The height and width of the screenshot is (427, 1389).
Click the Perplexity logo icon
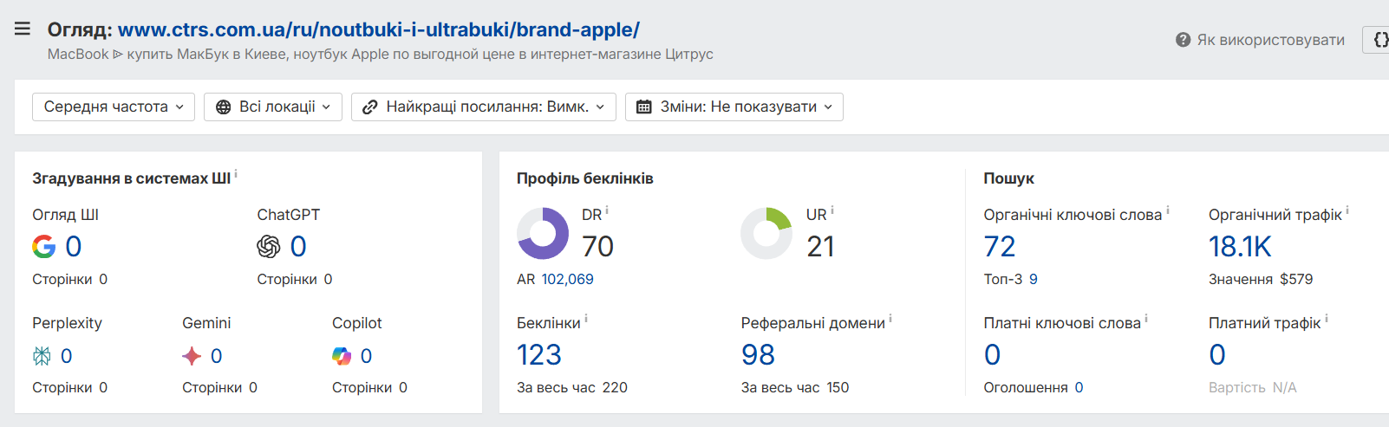click(x=42, y=356)
